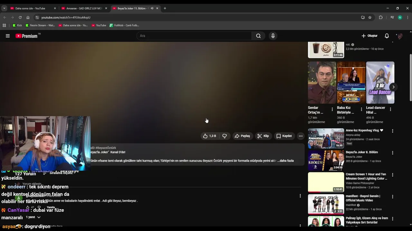
Task: Click Oluştur create button
Action: click(369, 36)
